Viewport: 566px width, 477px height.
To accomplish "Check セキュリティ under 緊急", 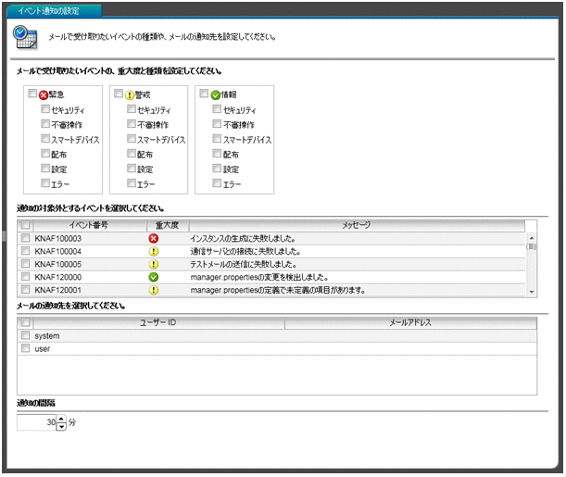I will (45, 108).
